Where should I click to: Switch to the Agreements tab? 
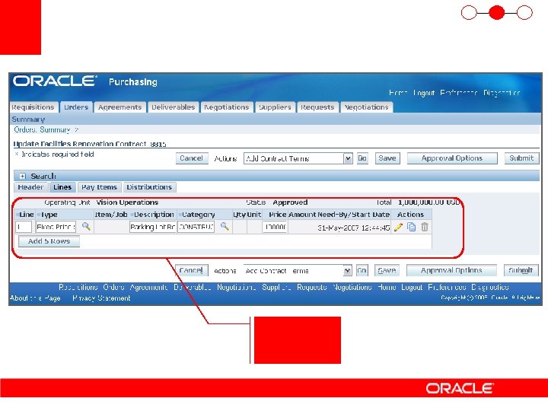coord(120,107)
